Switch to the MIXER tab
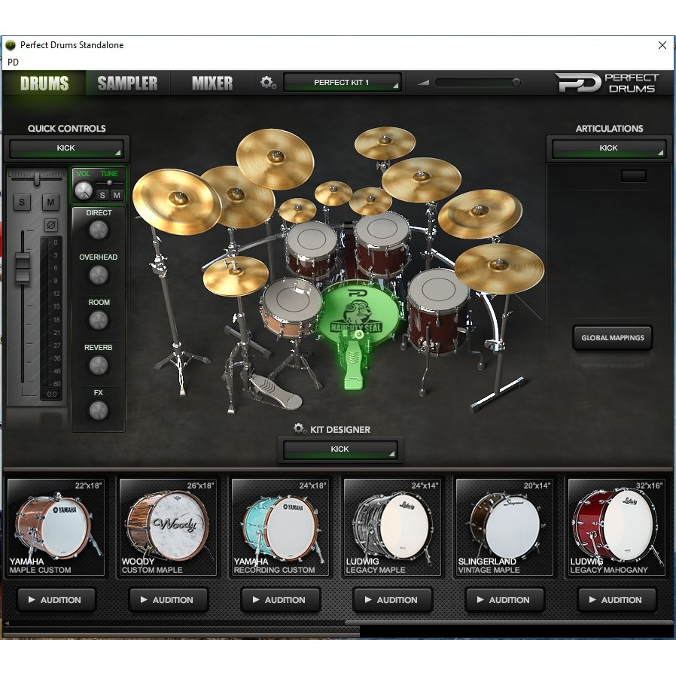Screen dimensions: 676x676 tap(211, 84)
